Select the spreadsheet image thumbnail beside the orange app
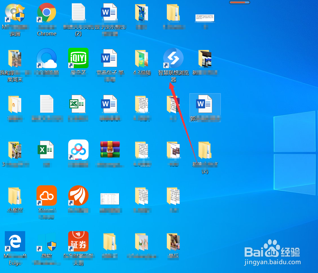Image resolution: width=318 pixels, height=273 pixels. pyautogui.click(x=110, y=199)
